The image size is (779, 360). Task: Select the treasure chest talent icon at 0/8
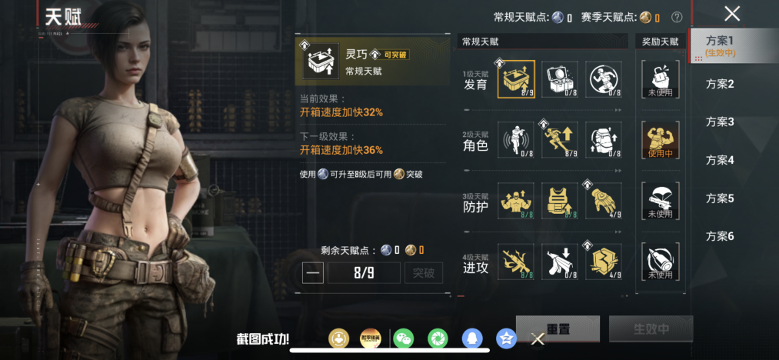pyautogui.click(x=560, y=79)
